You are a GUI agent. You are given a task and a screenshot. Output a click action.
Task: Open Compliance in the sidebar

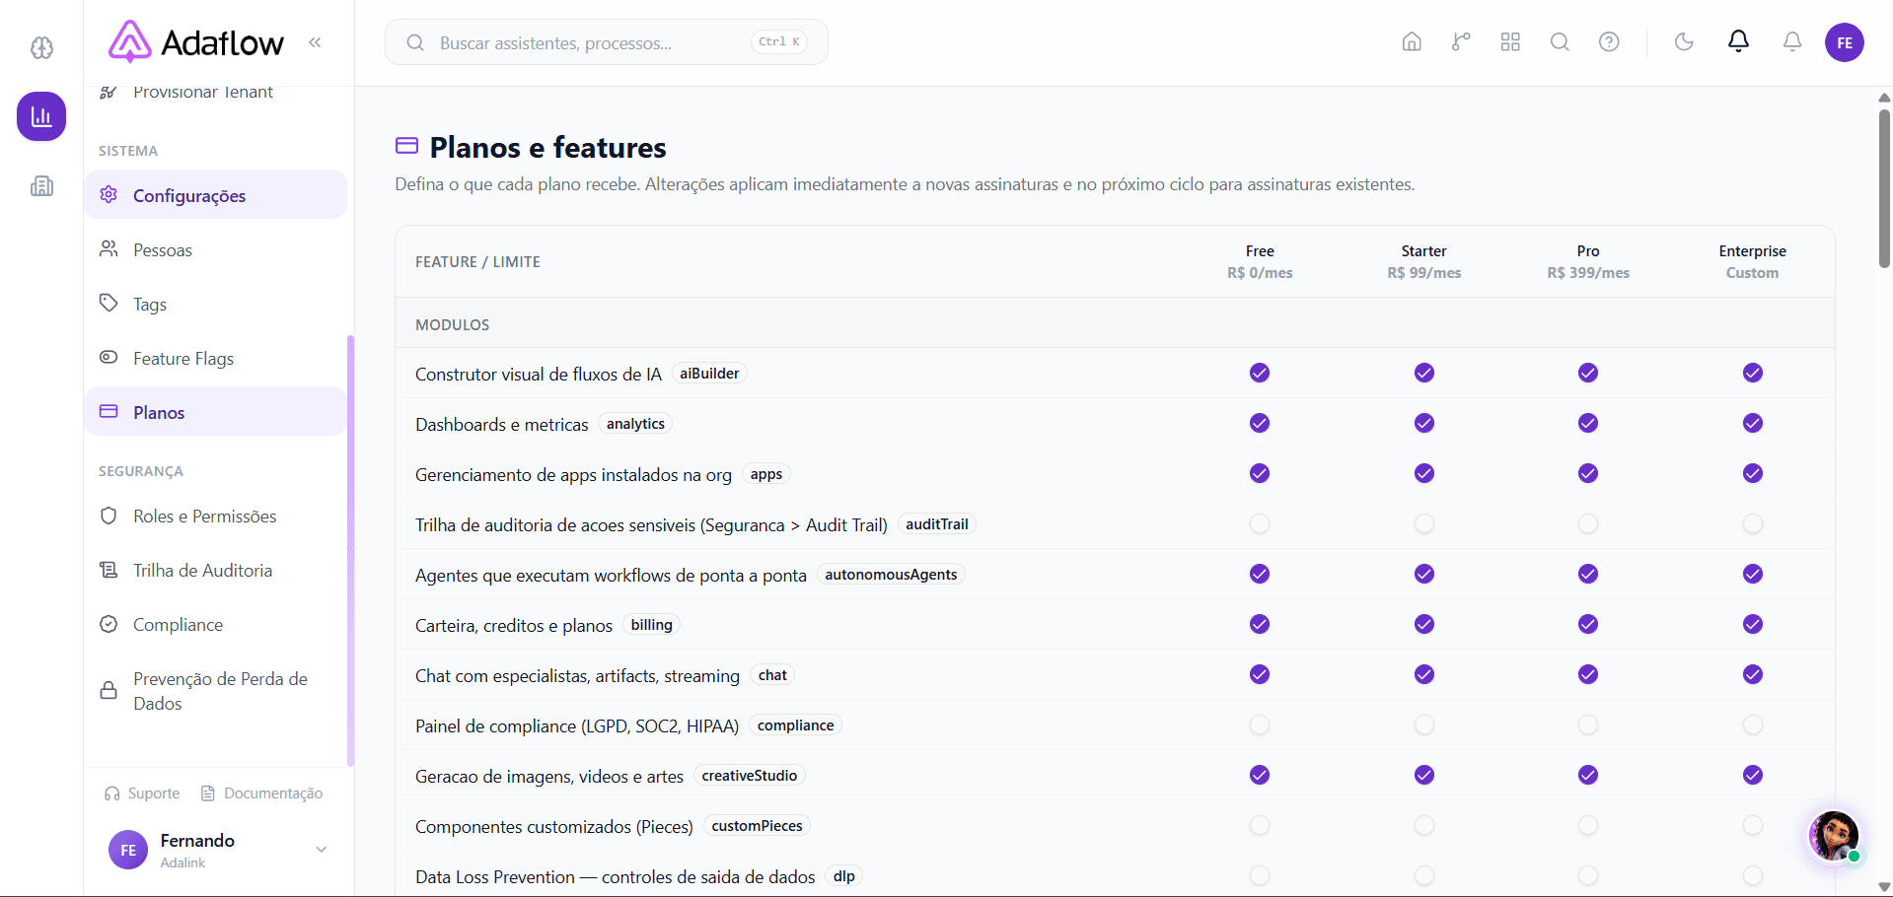[x=215, y=624]
